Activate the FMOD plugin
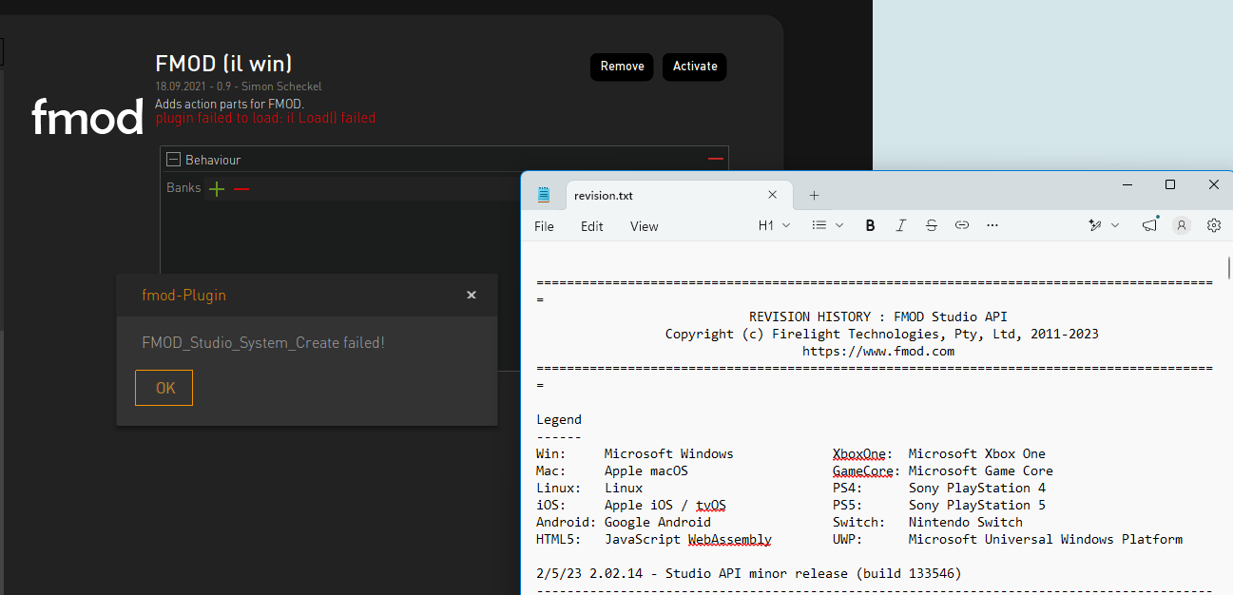 tap(695, 67)
